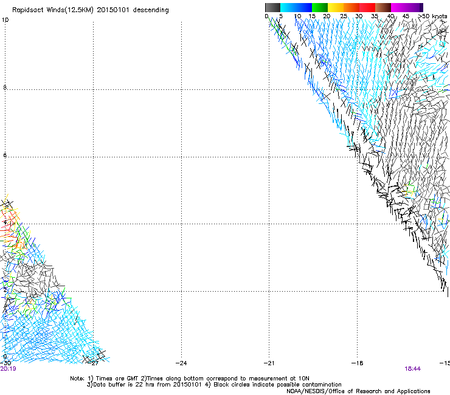
Task: Click the plot title 'Rapidscat Winds(12.5KM) 20150101 descending'
Action: tap(91, 10)
